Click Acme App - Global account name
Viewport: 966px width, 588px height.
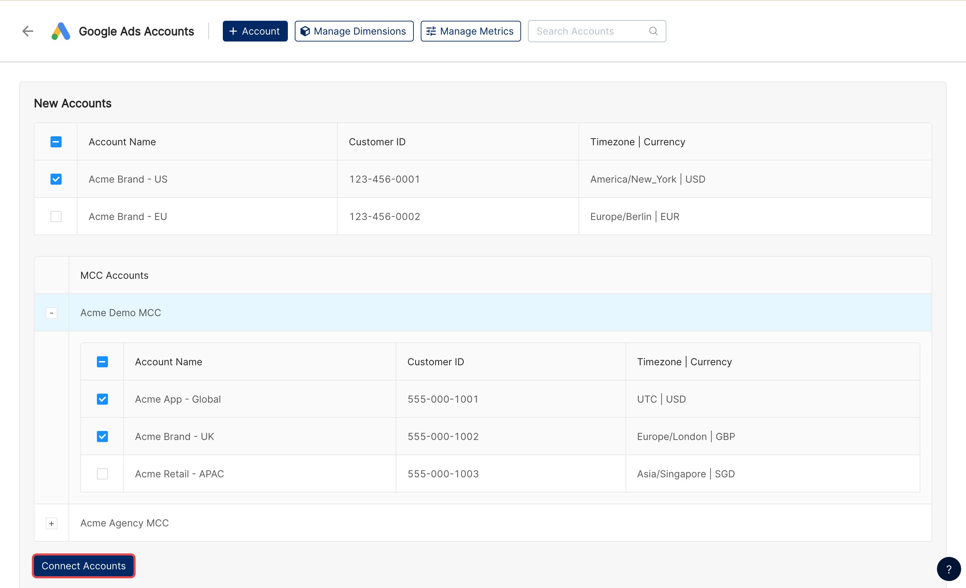point(178,399)
